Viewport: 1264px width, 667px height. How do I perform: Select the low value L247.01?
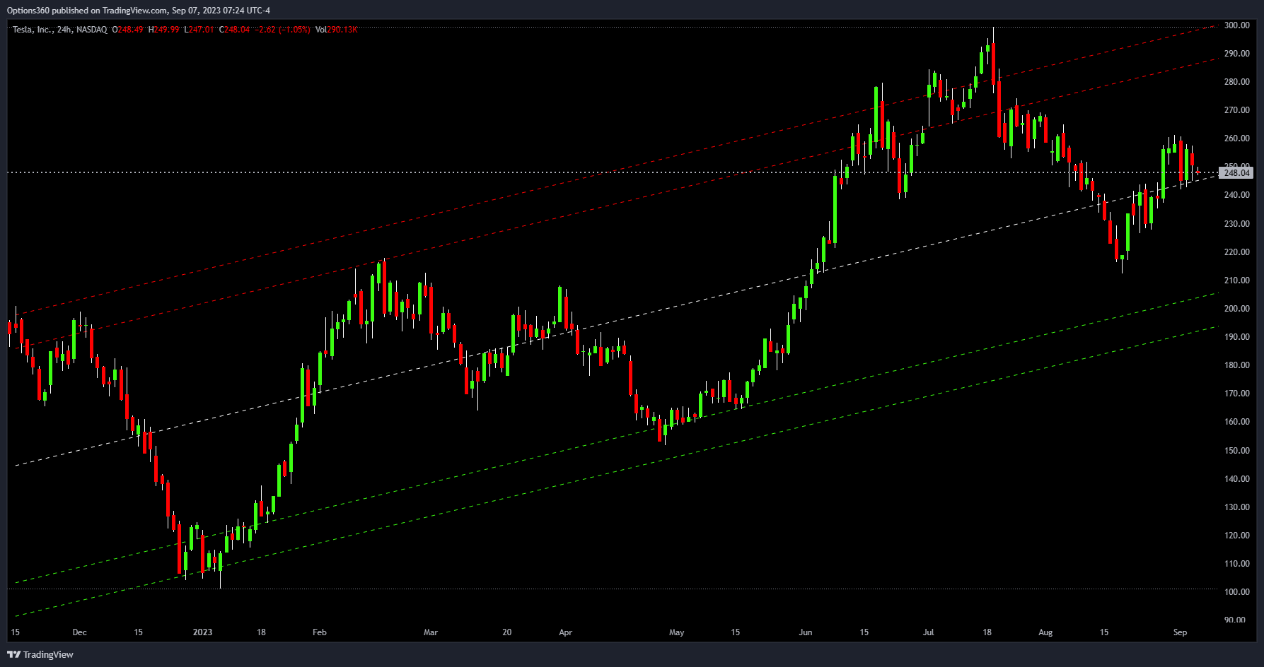pos(199,30)
